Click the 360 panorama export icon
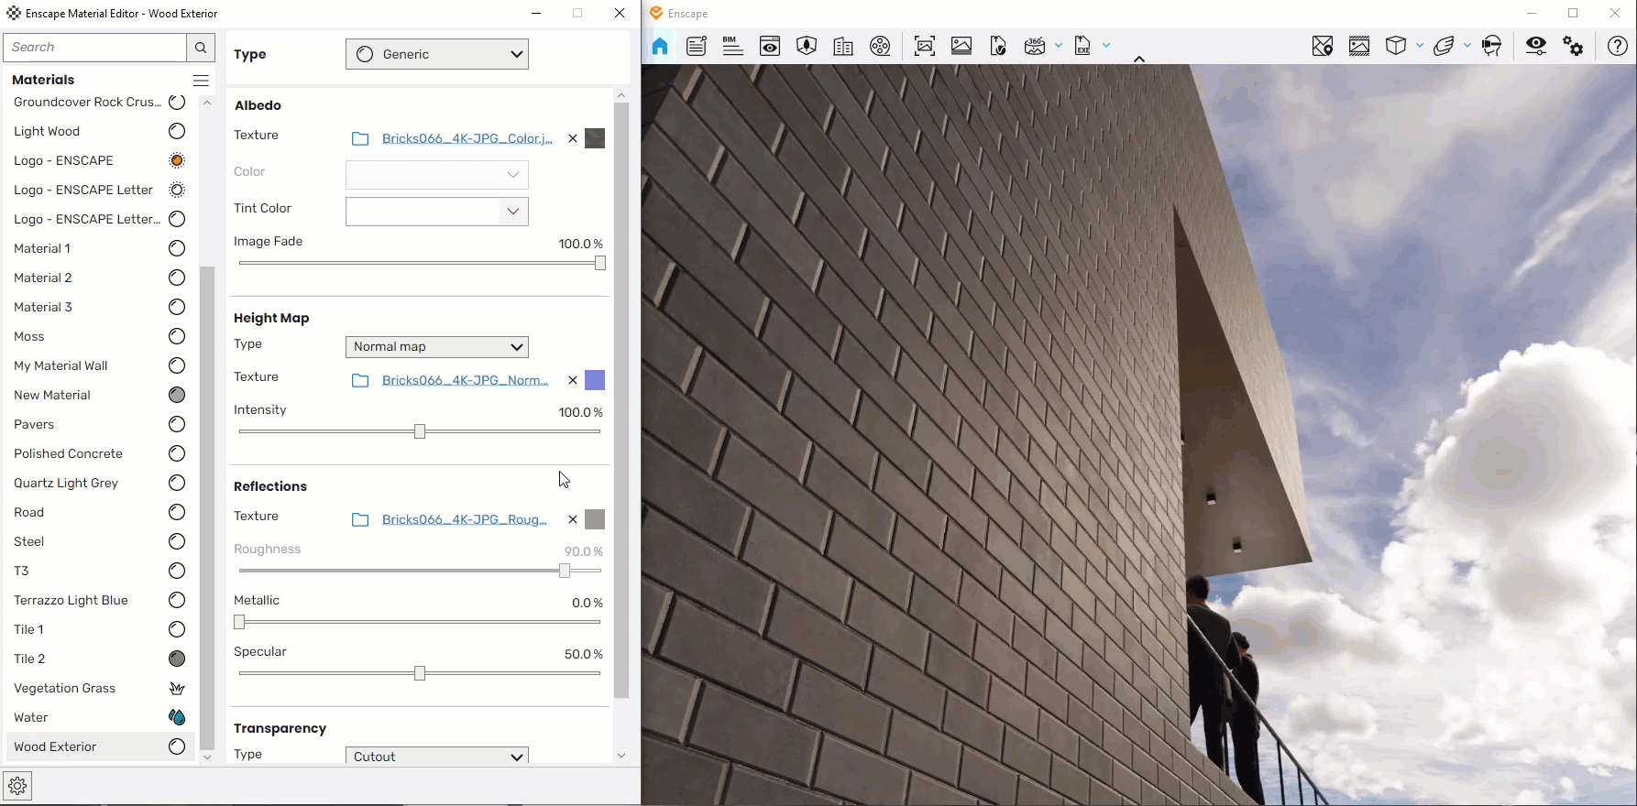The image size is (1637, 806). pos(1035,46)
